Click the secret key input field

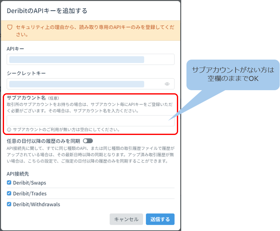coord(90,84)
